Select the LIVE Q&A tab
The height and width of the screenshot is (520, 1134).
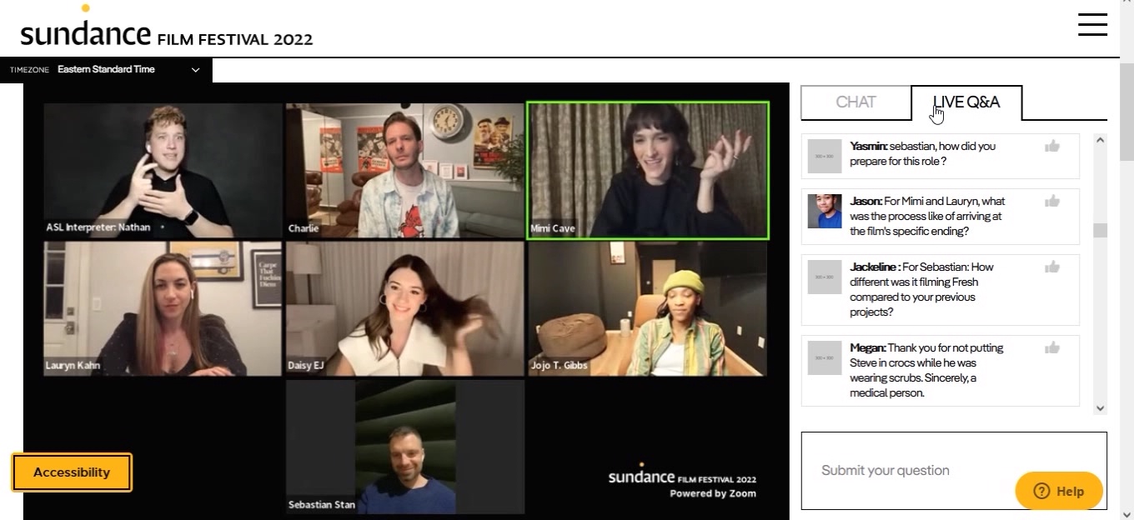(x=966, y=102)
